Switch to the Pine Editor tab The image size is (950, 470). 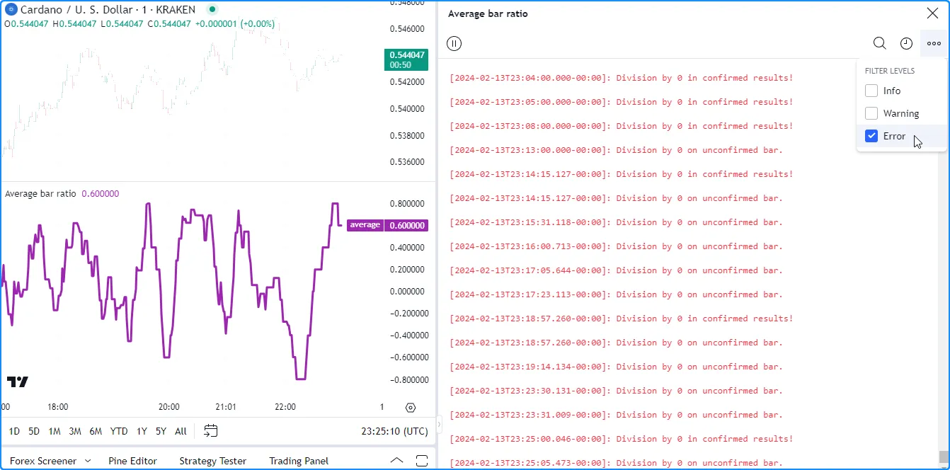coord(132,461)
